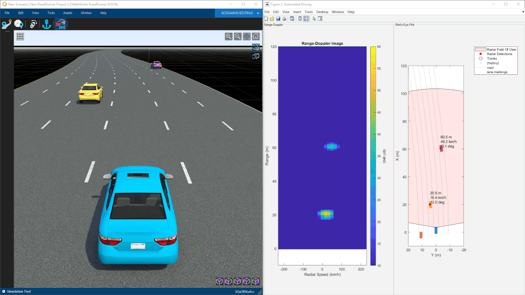The image size is (525, 295).
Task: Toggle the grid layout button in viewport
Action: coord(20,37)
